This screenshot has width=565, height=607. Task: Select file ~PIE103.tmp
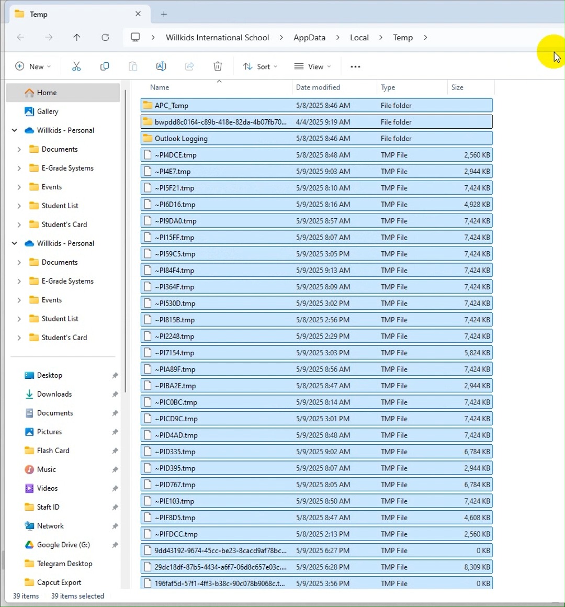point(317,501)
